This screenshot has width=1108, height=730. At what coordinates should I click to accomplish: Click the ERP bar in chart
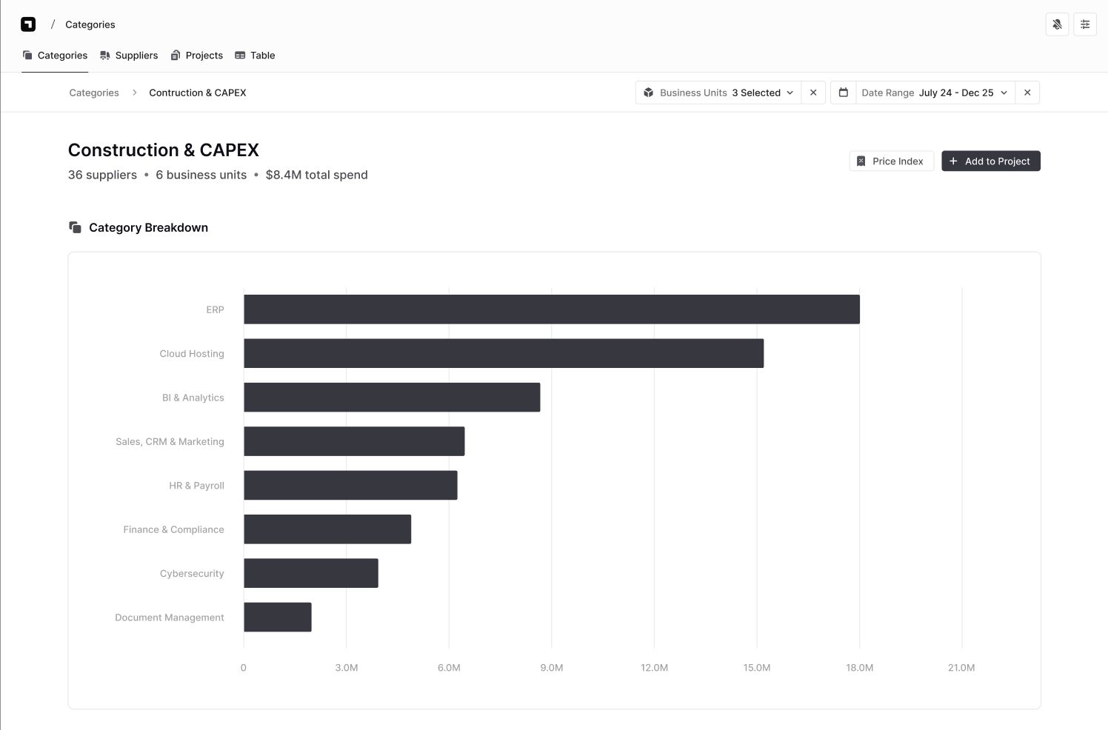(x=551, y=309)
